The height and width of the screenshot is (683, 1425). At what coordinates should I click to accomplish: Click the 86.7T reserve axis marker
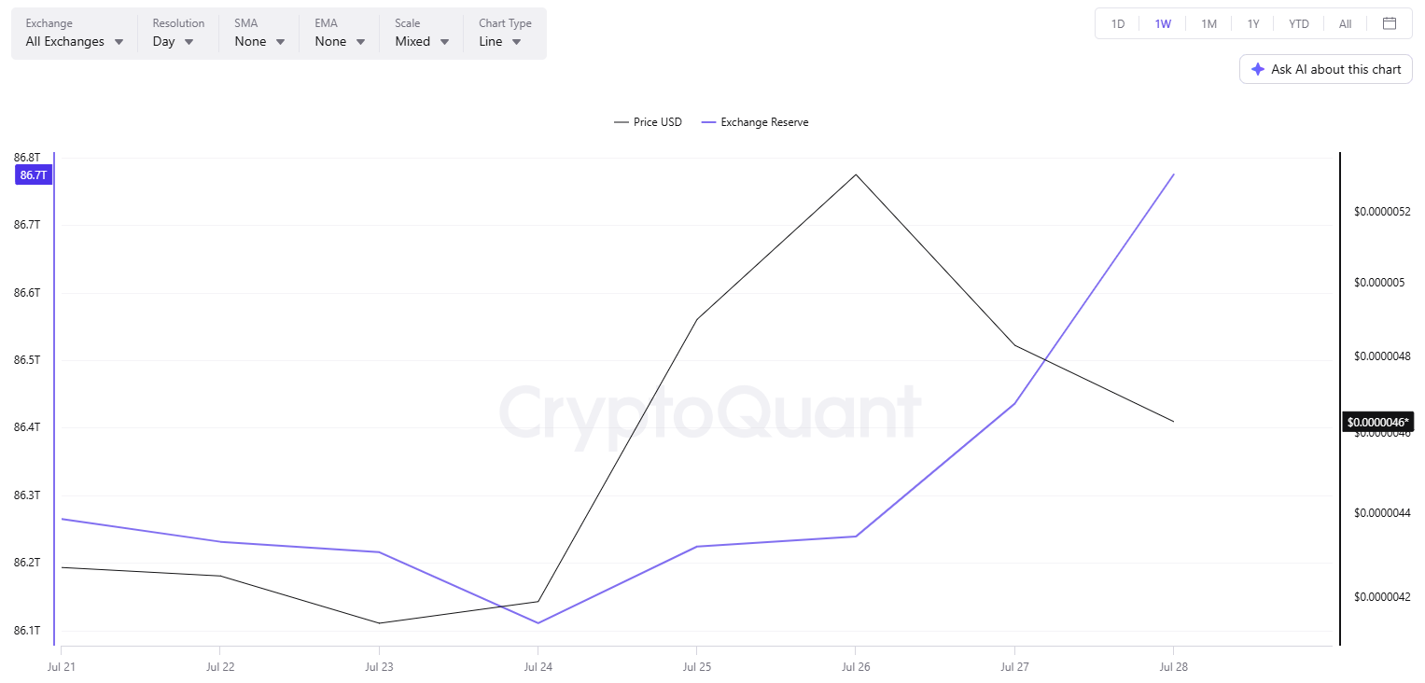(34, 174)
